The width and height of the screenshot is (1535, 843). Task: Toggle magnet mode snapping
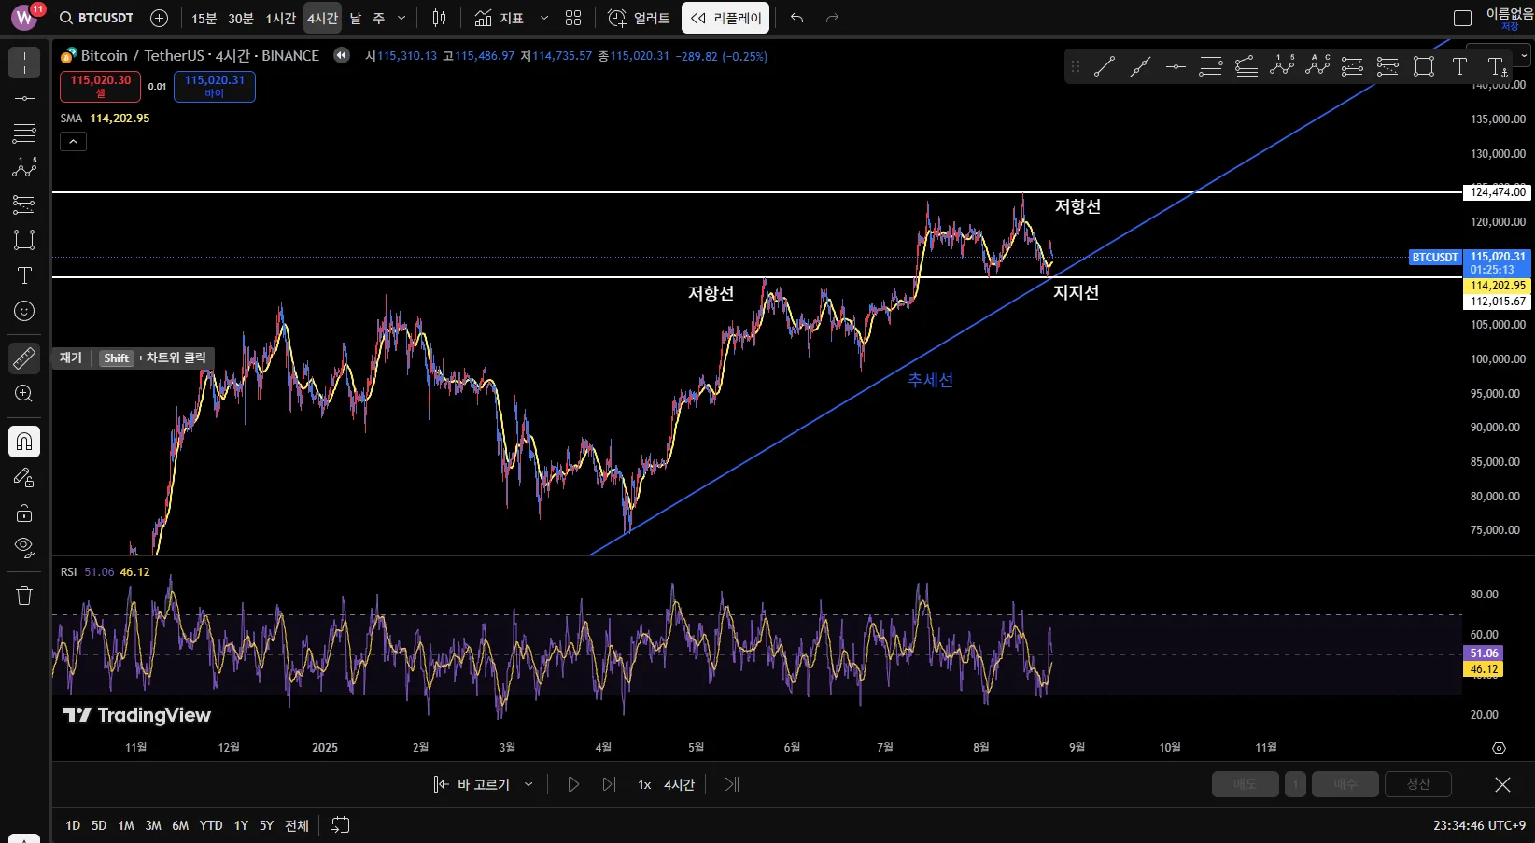24,442
